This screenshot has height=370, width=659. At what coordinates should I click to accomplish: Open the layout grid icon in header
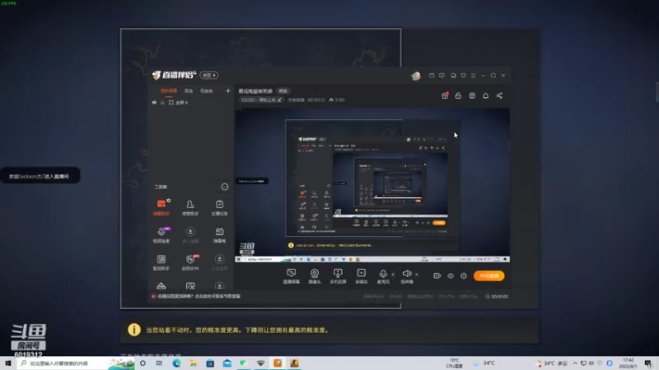tap(472, 95)
